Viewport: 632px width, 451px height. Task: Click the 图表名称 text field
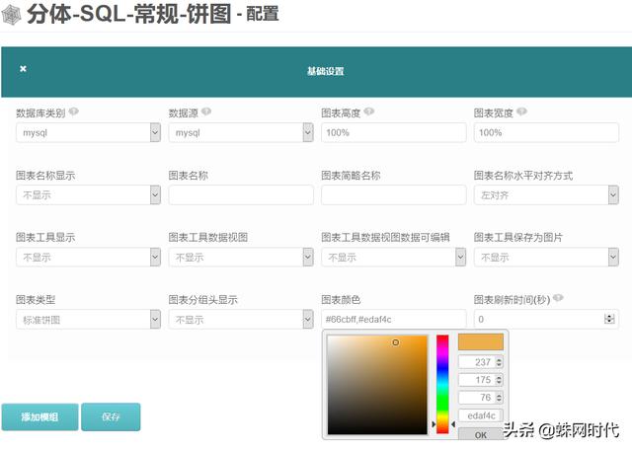tap(241, 194)
